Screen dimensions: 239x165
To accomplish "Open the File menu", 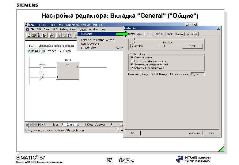I will (x=32, y=29).
